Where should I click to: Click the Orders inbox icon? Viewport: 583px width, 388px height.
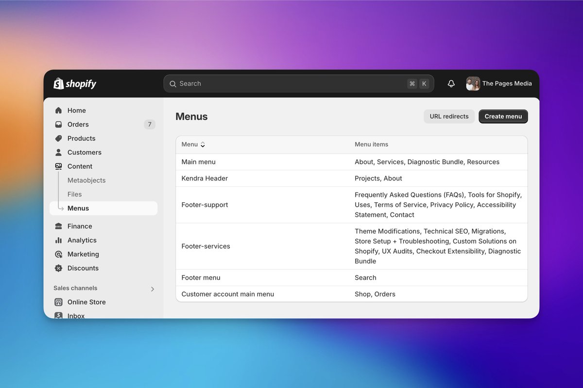click(58, 125)
